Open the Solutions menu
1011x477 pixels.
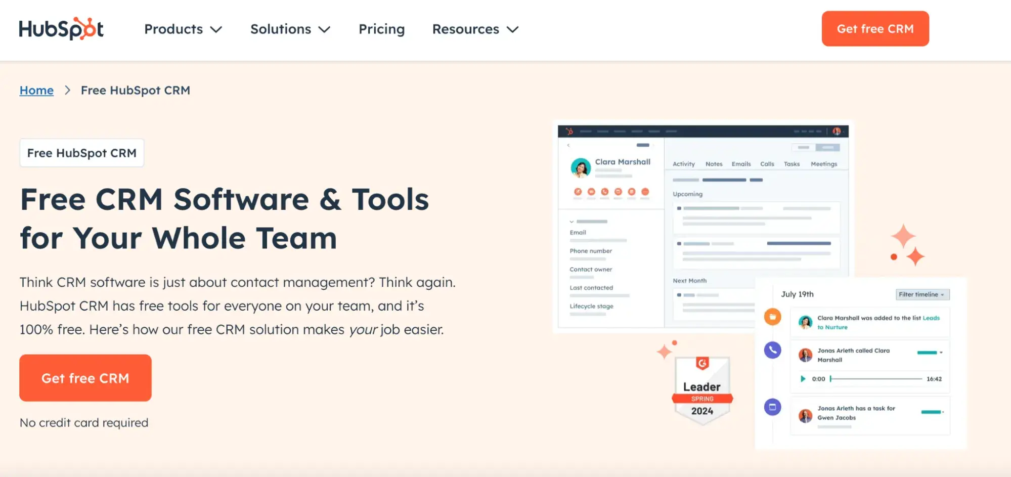pyautogui.click(x=290, y=29)
